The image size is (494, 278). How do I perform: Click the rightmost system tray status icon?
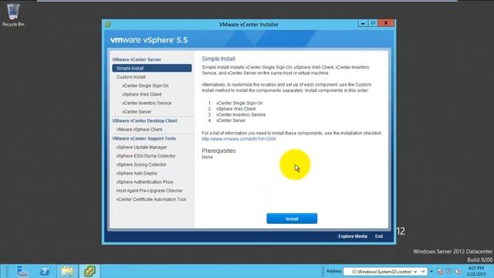point(458,271)
